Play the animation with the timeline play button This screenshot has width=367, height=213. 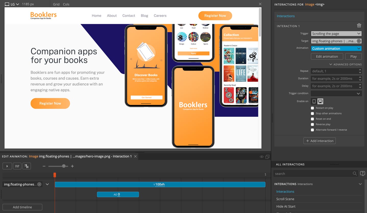click(x=7, y=166)
